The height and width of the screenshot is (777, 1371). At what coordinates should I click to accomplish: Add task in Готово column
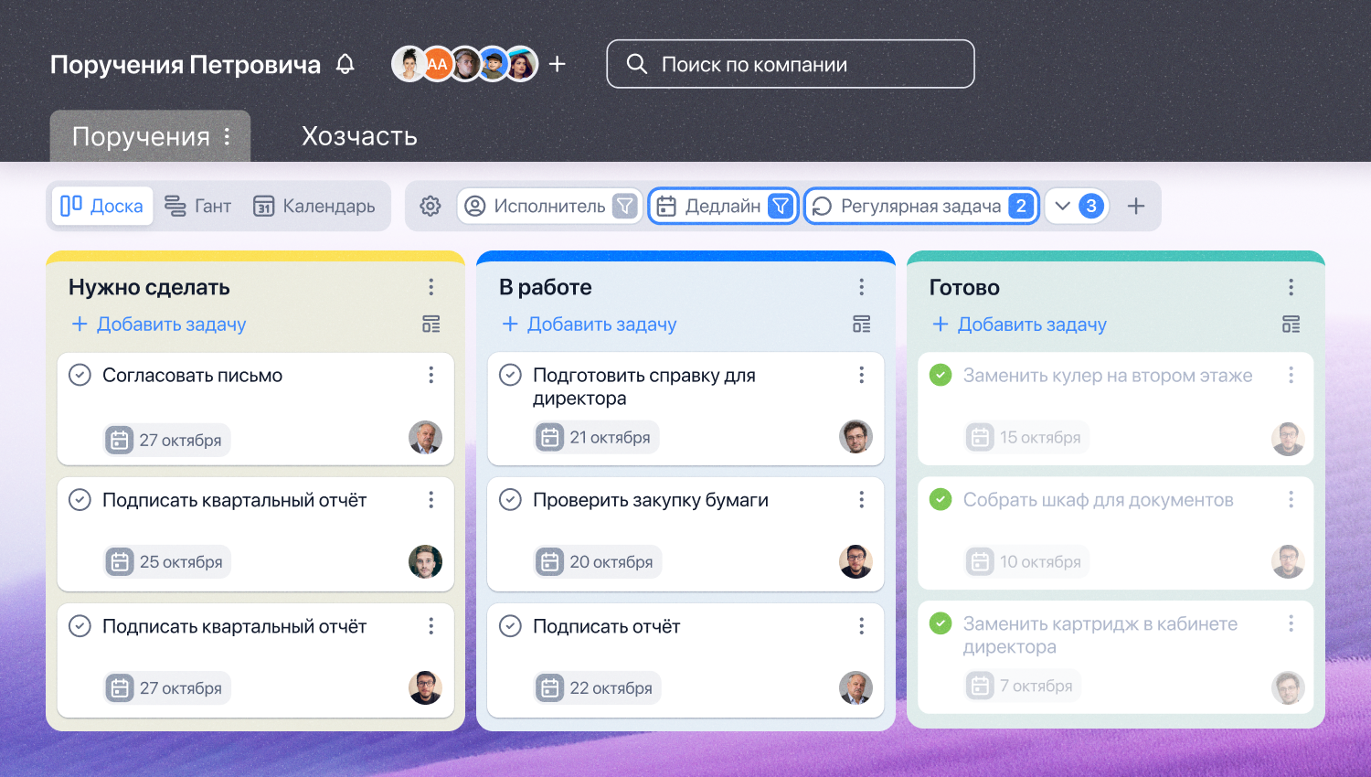(x=1019, y=325)
